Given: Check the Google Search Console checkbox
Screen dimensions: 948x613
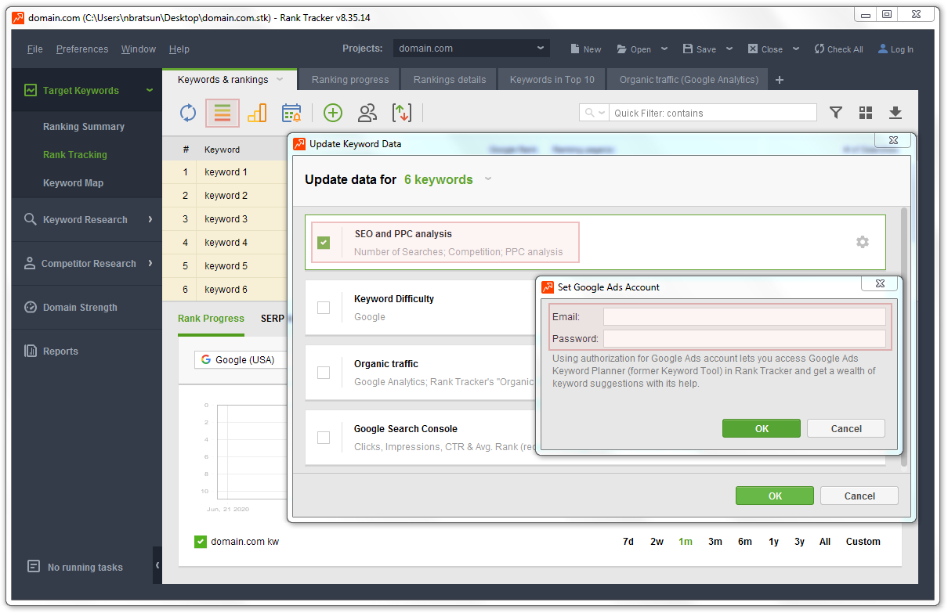Looking at the screenshot, I should tap(324, 438).
